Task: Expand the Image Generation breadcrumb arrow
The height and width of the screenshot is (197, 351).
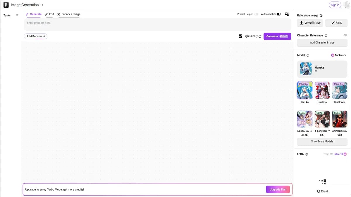Action: [x=42, y=5]
